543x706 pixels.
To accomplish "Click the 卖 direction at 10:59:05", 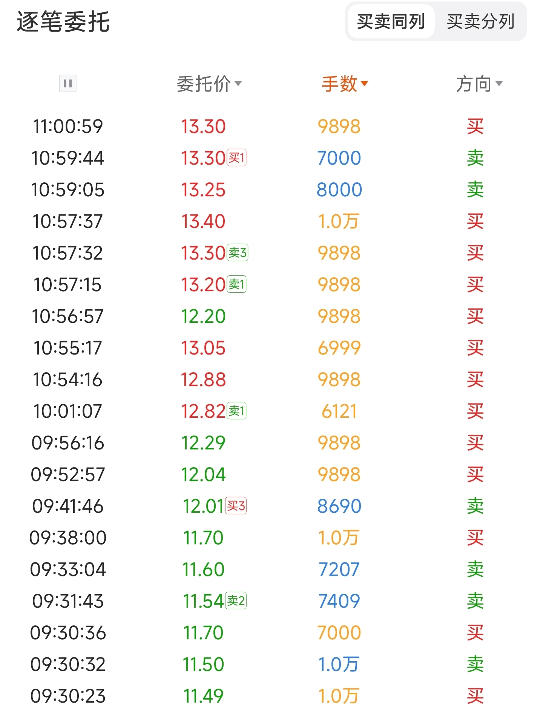I will [475, 189].
